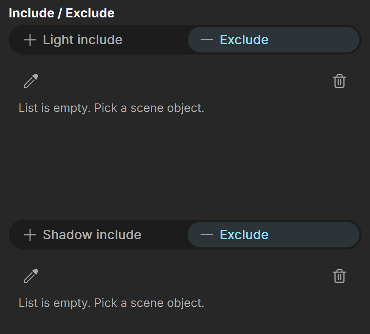Image resolution: width=370 pixels, height=334 pixels.
Task: Click plus icon beside Light include
Action: pyautogui.click(x=30, y=40)
